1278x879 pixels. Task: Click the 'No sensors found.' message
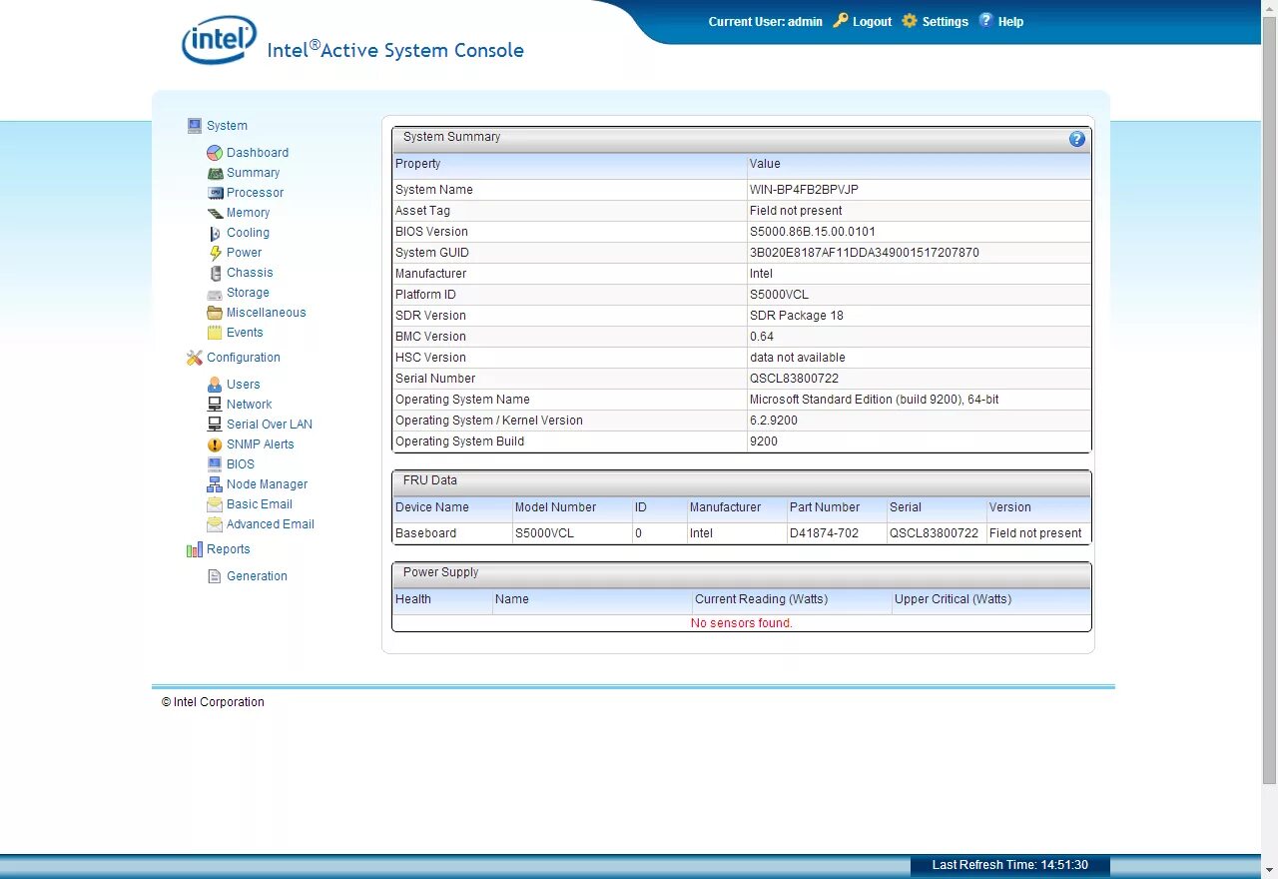pos(742,623)
